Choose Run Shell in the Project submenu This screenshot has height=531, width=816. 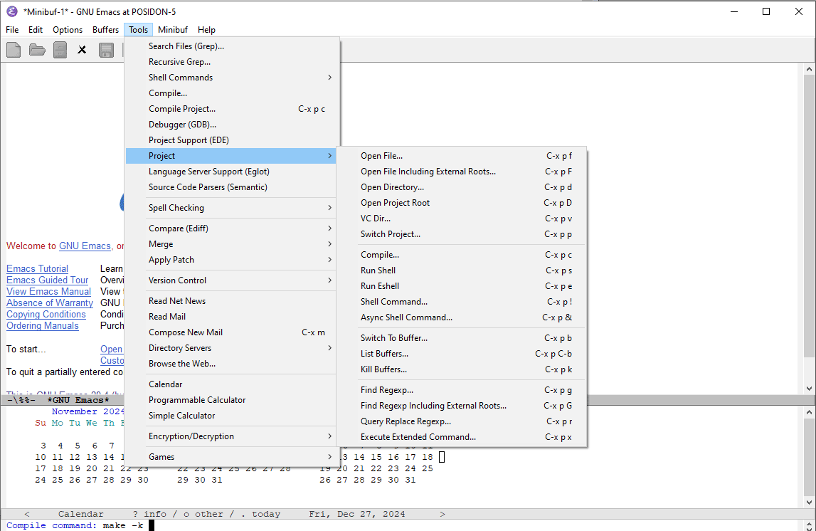(462, 270)
